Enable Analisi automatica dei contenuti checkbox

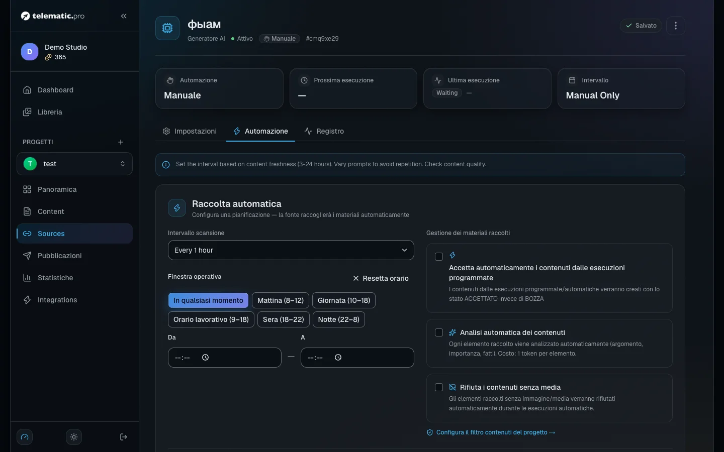(x=439, y=332)
